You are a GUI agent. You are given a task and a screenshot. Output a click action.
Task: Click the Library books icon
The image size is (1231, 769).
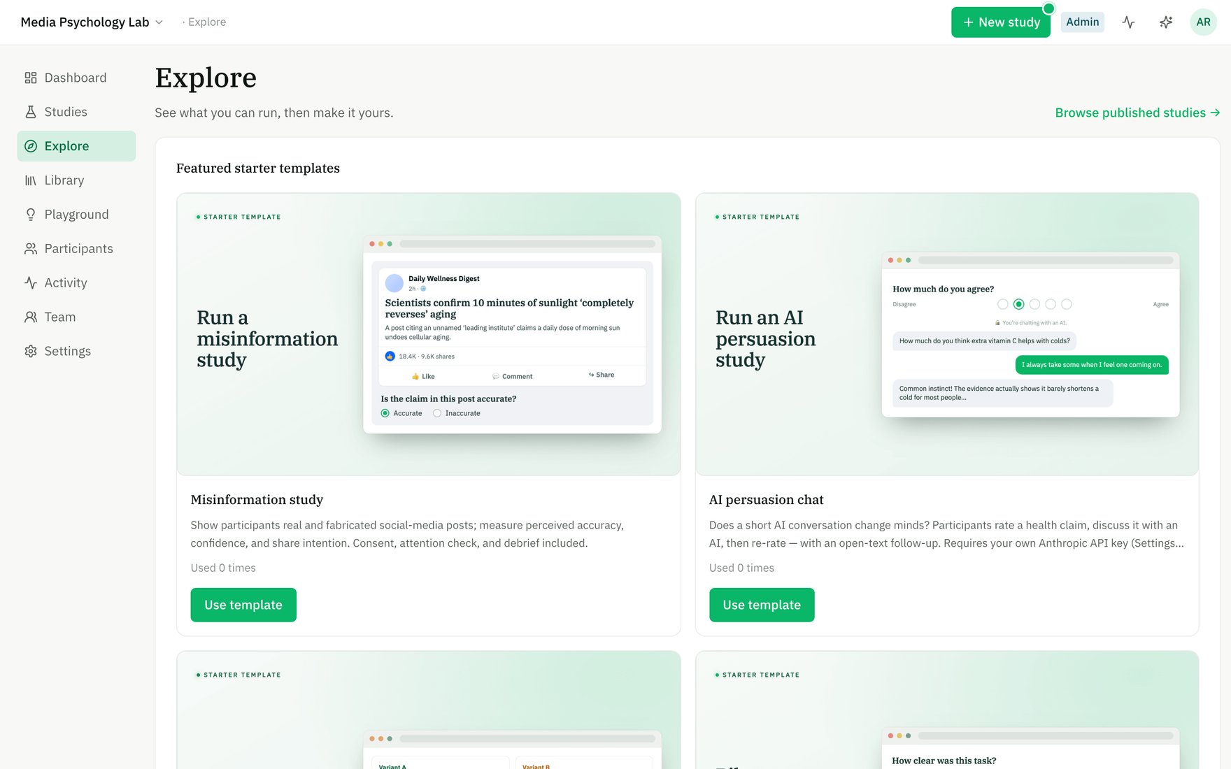pyautogui.click(x=30, y=180)
